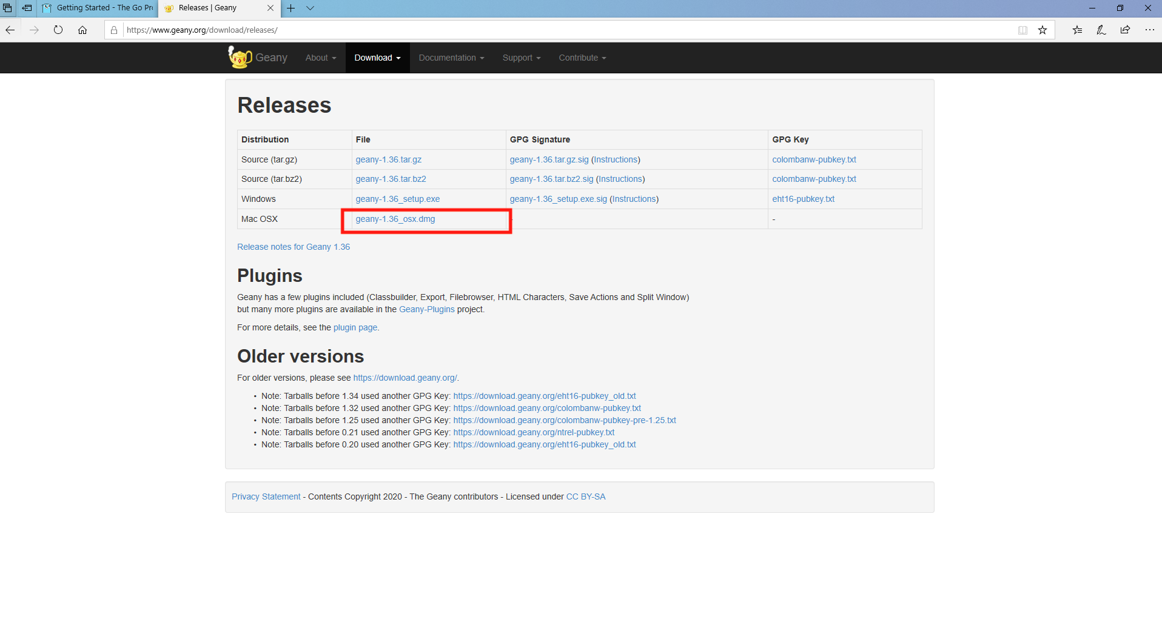Open the CC BY-SA license link

pyautogui.click(x=585, y=496)
